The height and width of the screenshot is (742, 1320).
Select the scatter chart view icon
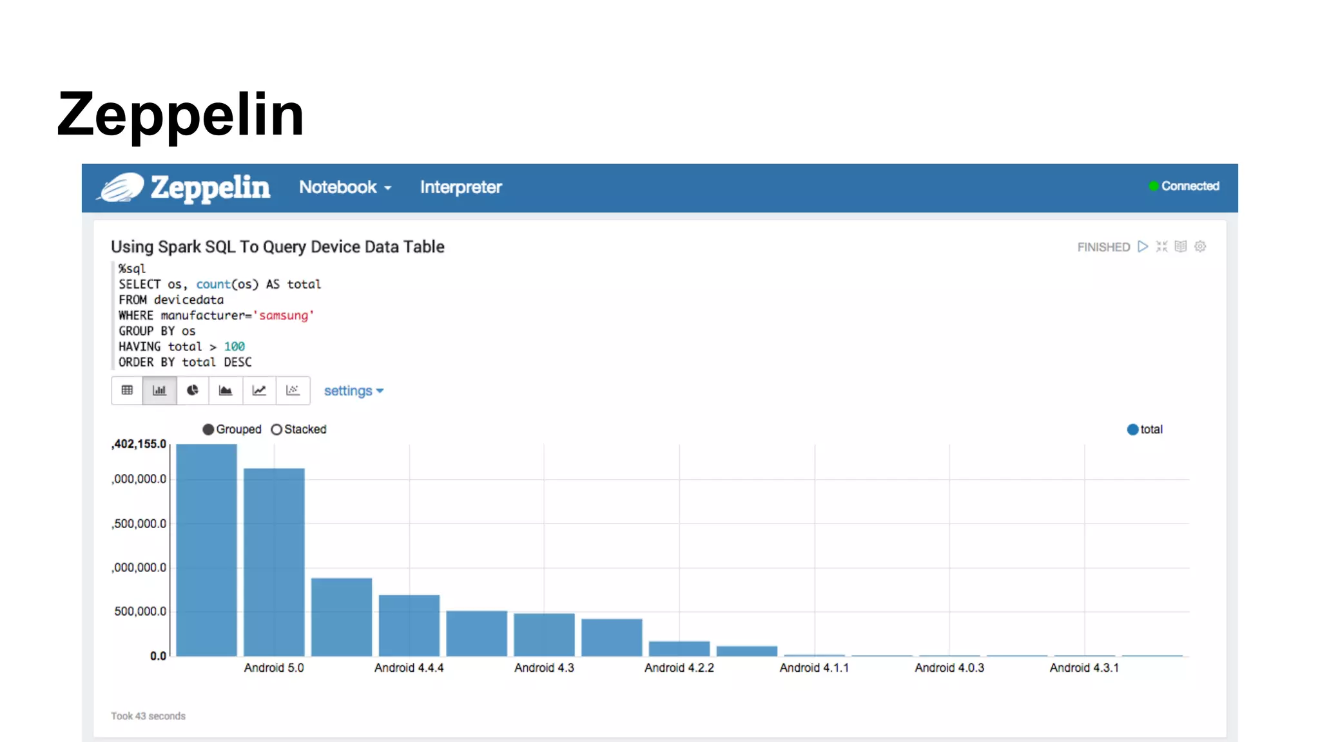(x=293, y=390)
